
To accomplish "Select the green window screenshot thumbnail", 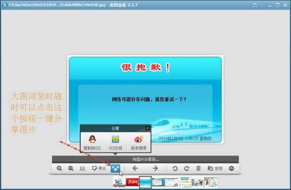I will [x=158, y=182].
